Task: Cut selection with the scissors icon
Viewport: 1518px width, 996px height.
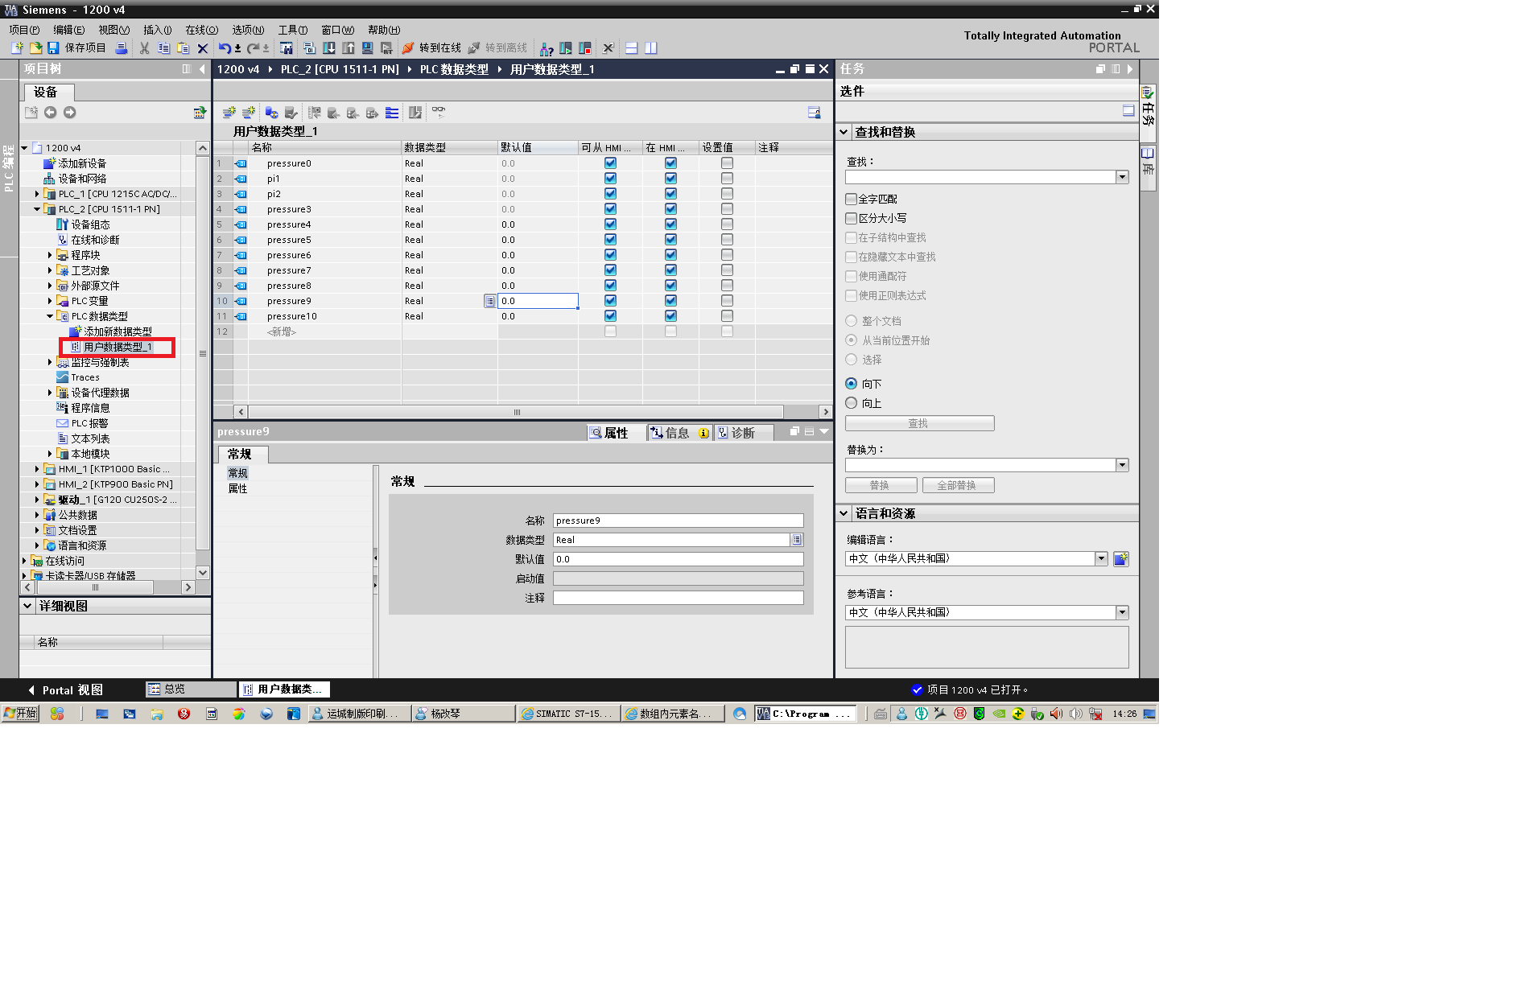Action: tap(144, 48)
